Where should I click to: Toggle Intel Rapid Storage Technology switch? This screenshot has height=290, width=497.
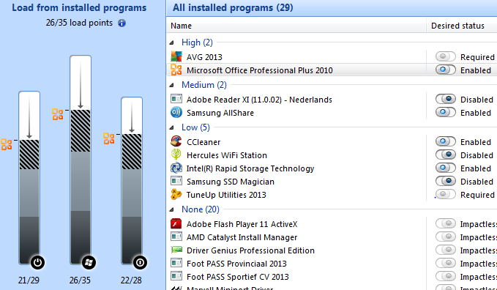coord(445,168)
